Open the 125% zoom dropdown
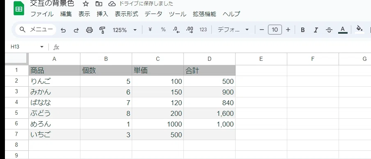 click(125, 30)
